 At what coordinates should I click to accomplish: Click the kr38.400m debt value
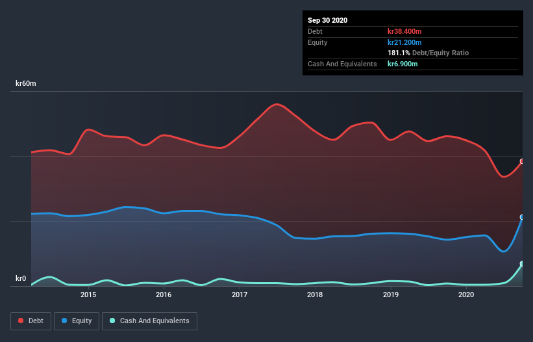coord(404,31)
